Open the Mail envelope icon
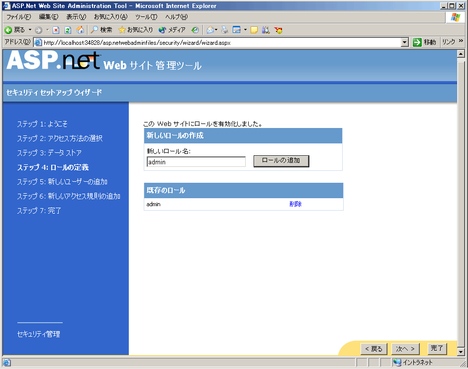Viewport: 468px width, 369px height. tap(210, 30)
